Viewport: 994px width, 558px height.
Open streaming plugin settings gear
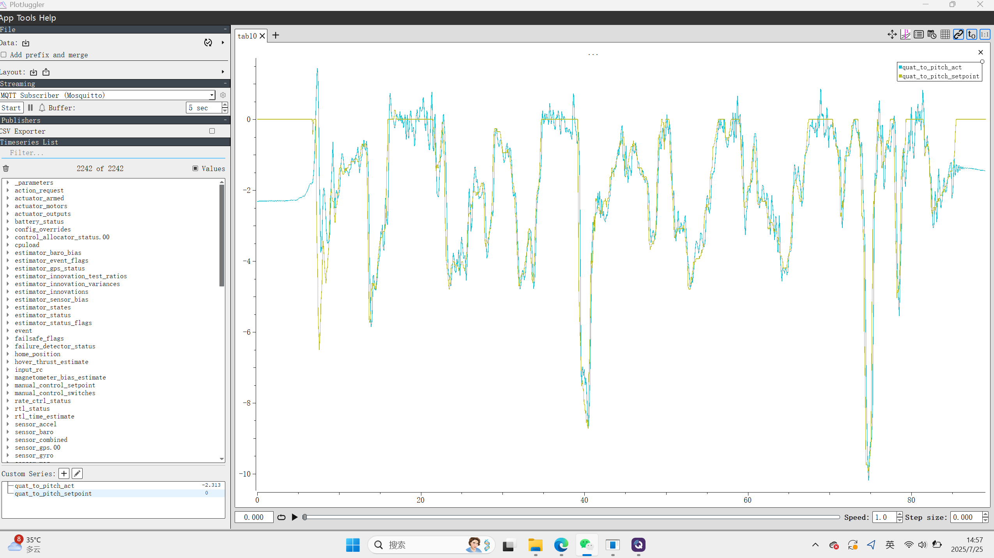[x=223, y=95]
